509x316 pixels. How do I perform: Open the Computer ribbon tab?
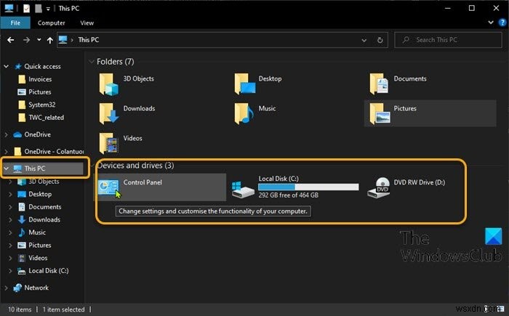[52, 23]
